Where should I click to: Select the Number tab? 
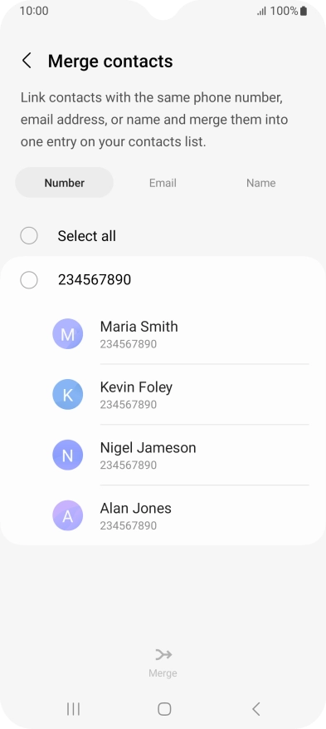pyautogui.click(x=65, y=183)
